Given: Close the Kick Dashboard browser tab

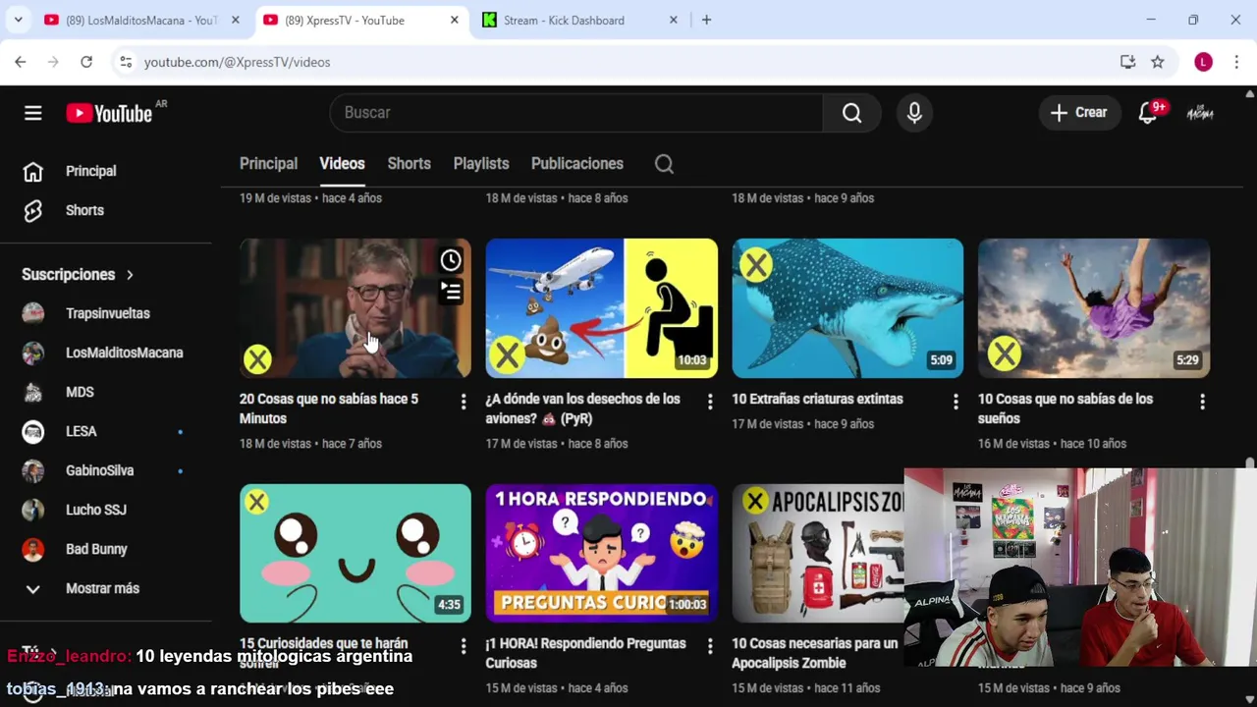Looking at the screenshot, I should (x=674, y=20).
